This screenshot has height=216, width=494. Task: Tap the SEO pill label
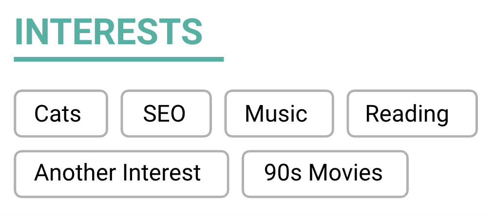click(165, 114)
